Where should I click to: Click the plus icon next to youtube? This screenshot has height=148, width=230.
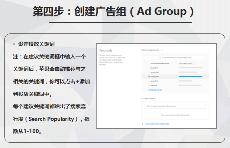(x=149, y=86)
